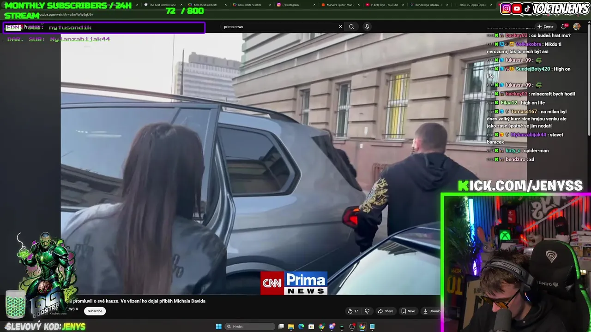Launch Microsoft Edge from the taskbar

(301, 326)
